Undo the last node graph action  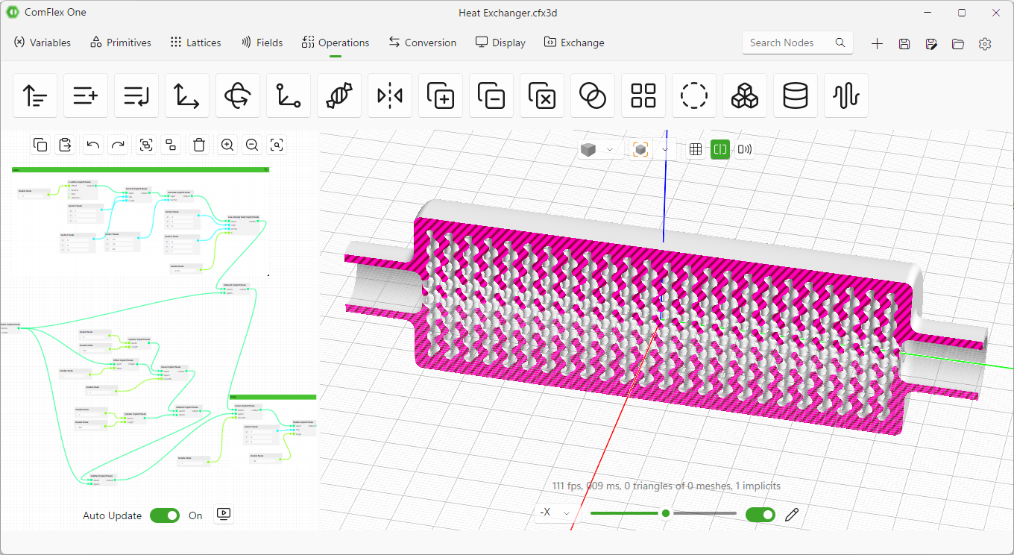click(93, 145)
